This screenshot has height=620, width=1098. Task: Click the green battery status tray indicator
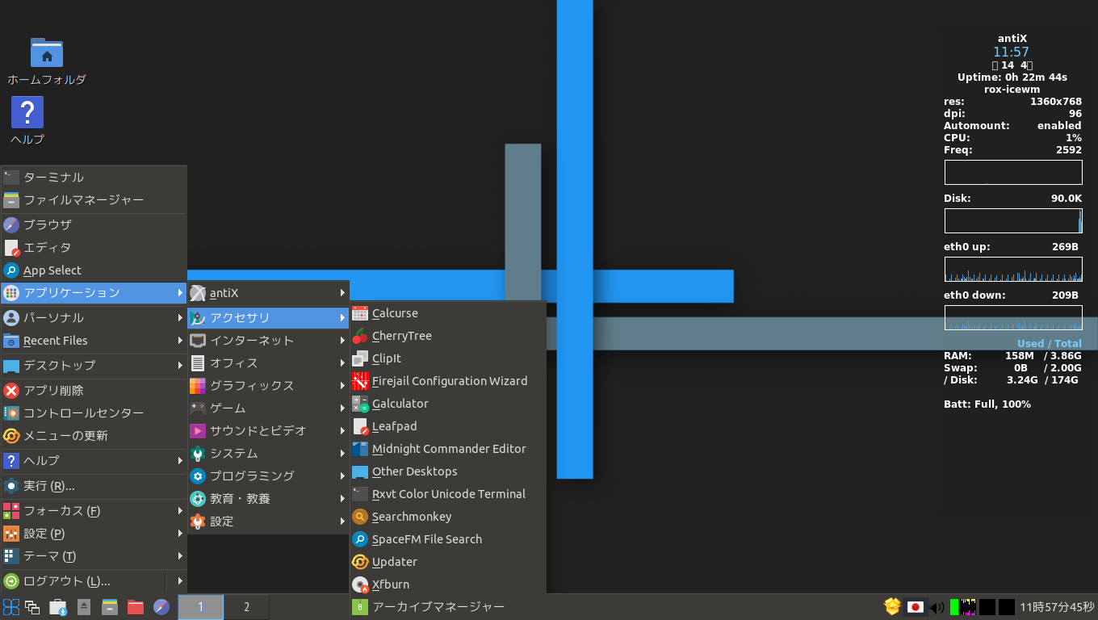coord(954,607)
